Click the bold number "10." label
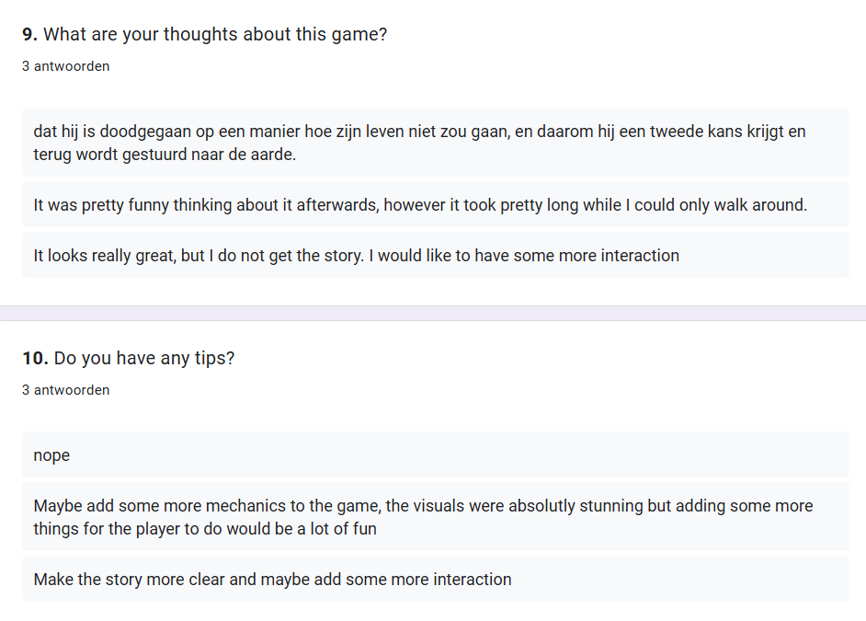866x621 pixels. [35, 359]
